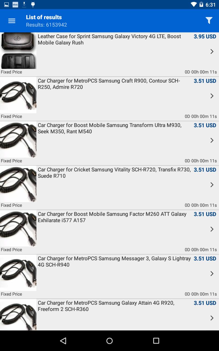Tap the 3.95 USD price label
Viewport: 219px width, 351px height.
coord(205,36)
